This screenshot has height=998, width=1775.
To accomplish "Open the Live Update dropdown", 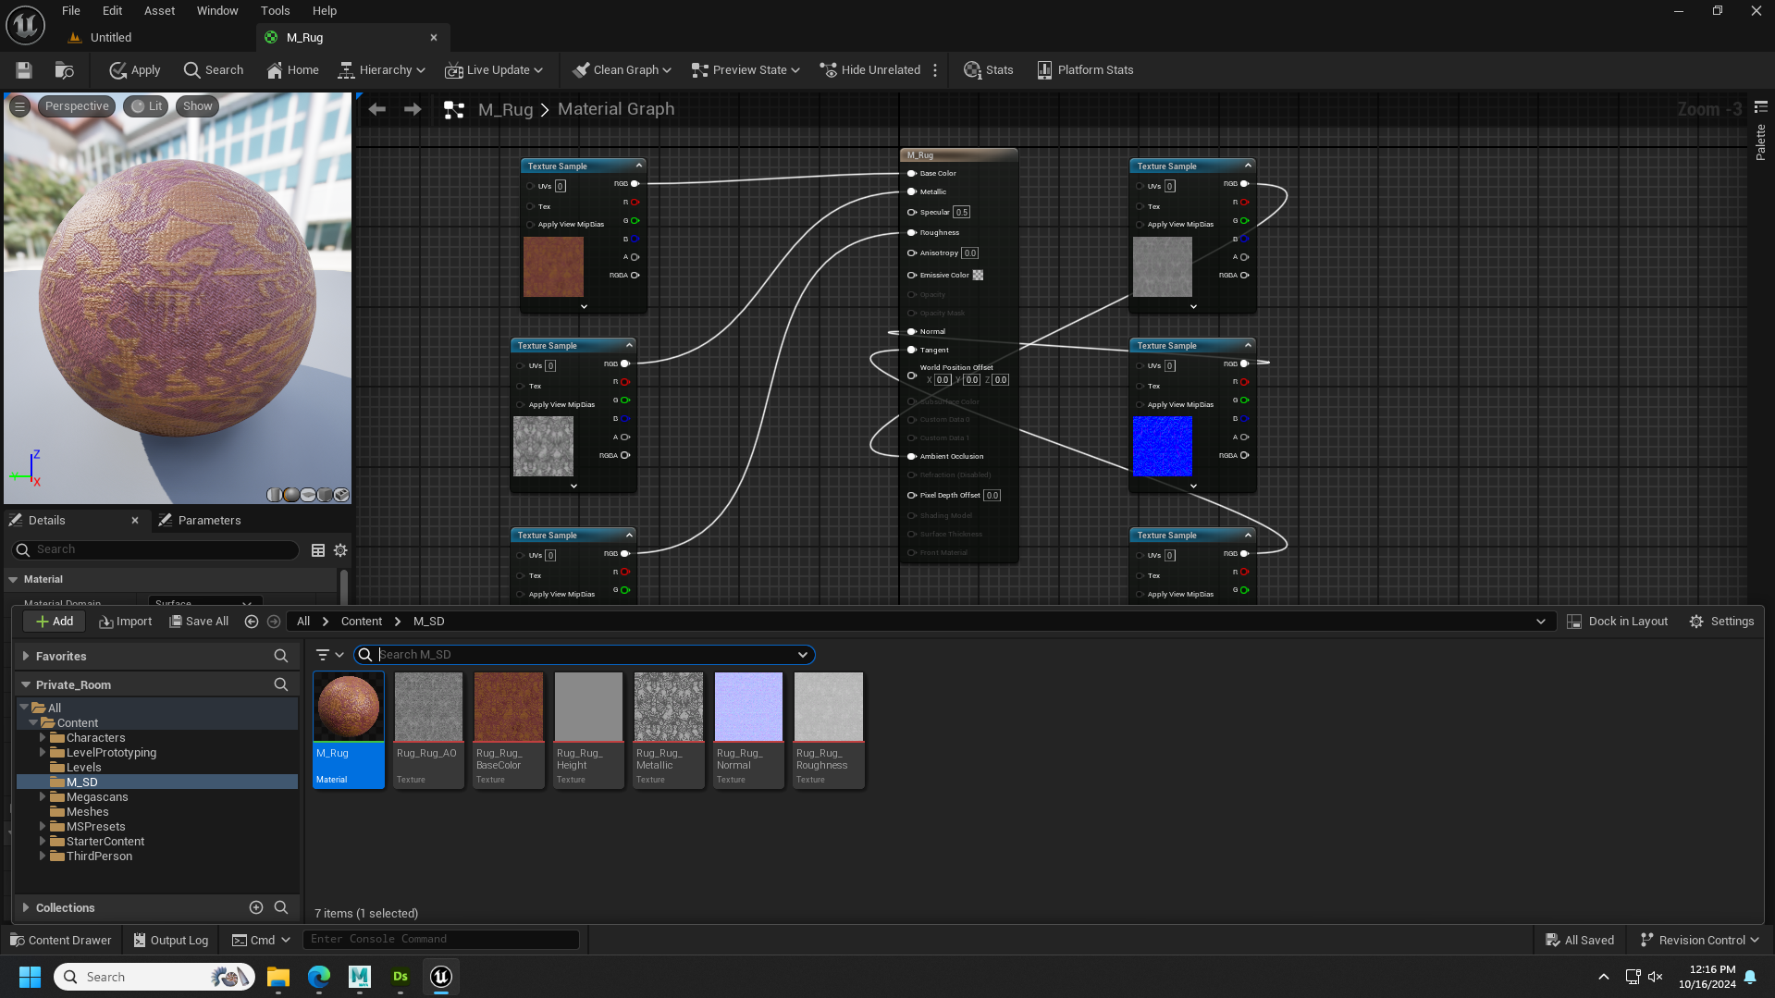I will pyautogui.click(x=494, y=70).
